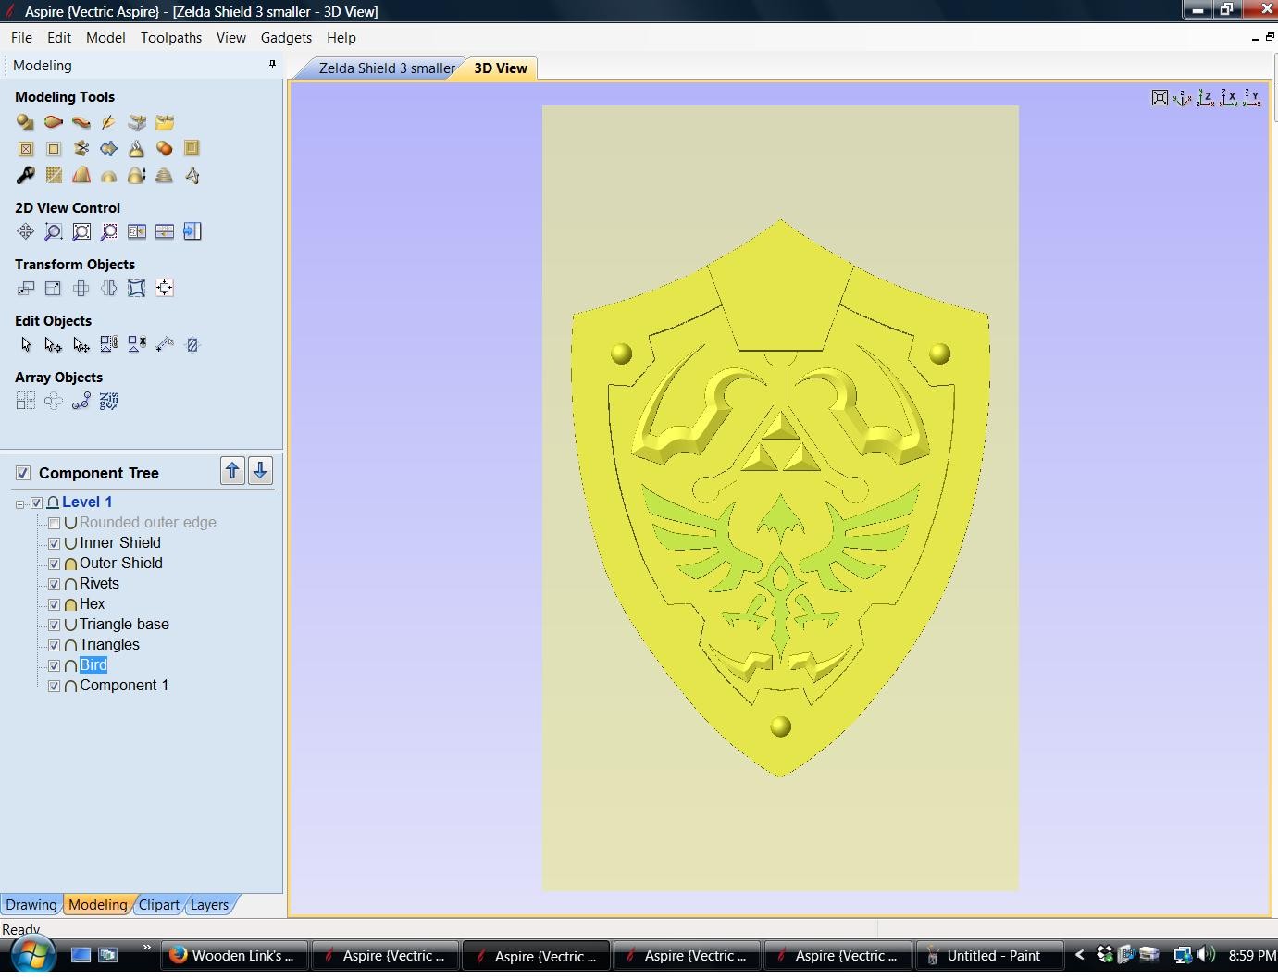Open the Extrude and Weave ribbon tool
This screenshot has width=1278, height=980.
(81, 122)
